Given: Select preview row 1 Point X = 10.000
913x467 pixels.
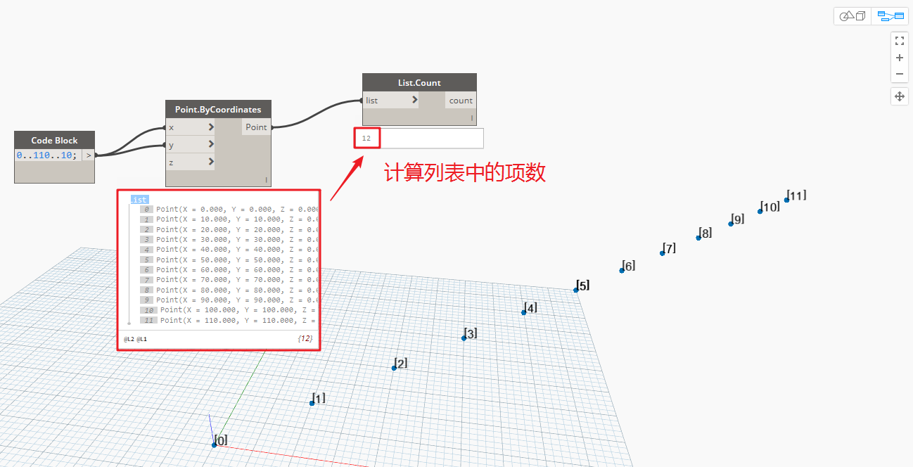Looking at the screenshot, I should (229, 219).
